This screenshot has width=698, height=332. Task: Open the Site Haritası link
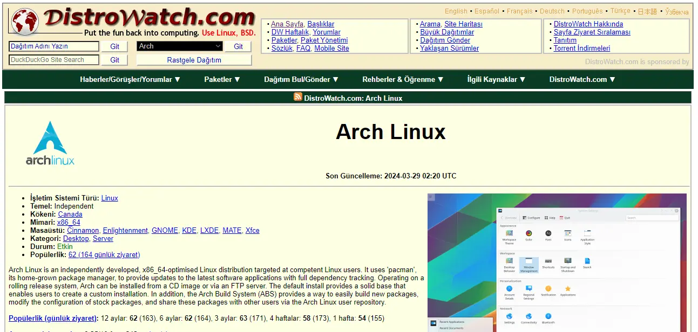pyautogui.click(x=464, y=24)
